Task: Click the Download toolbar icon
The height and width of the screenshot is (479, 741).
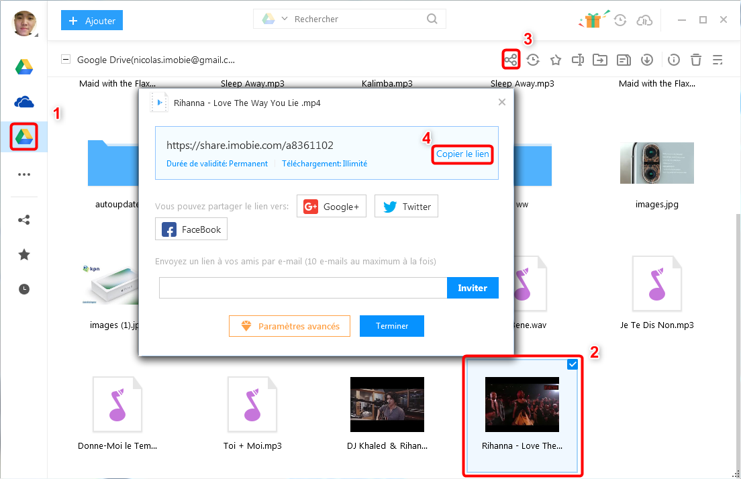Action: (x=647, y=60)
